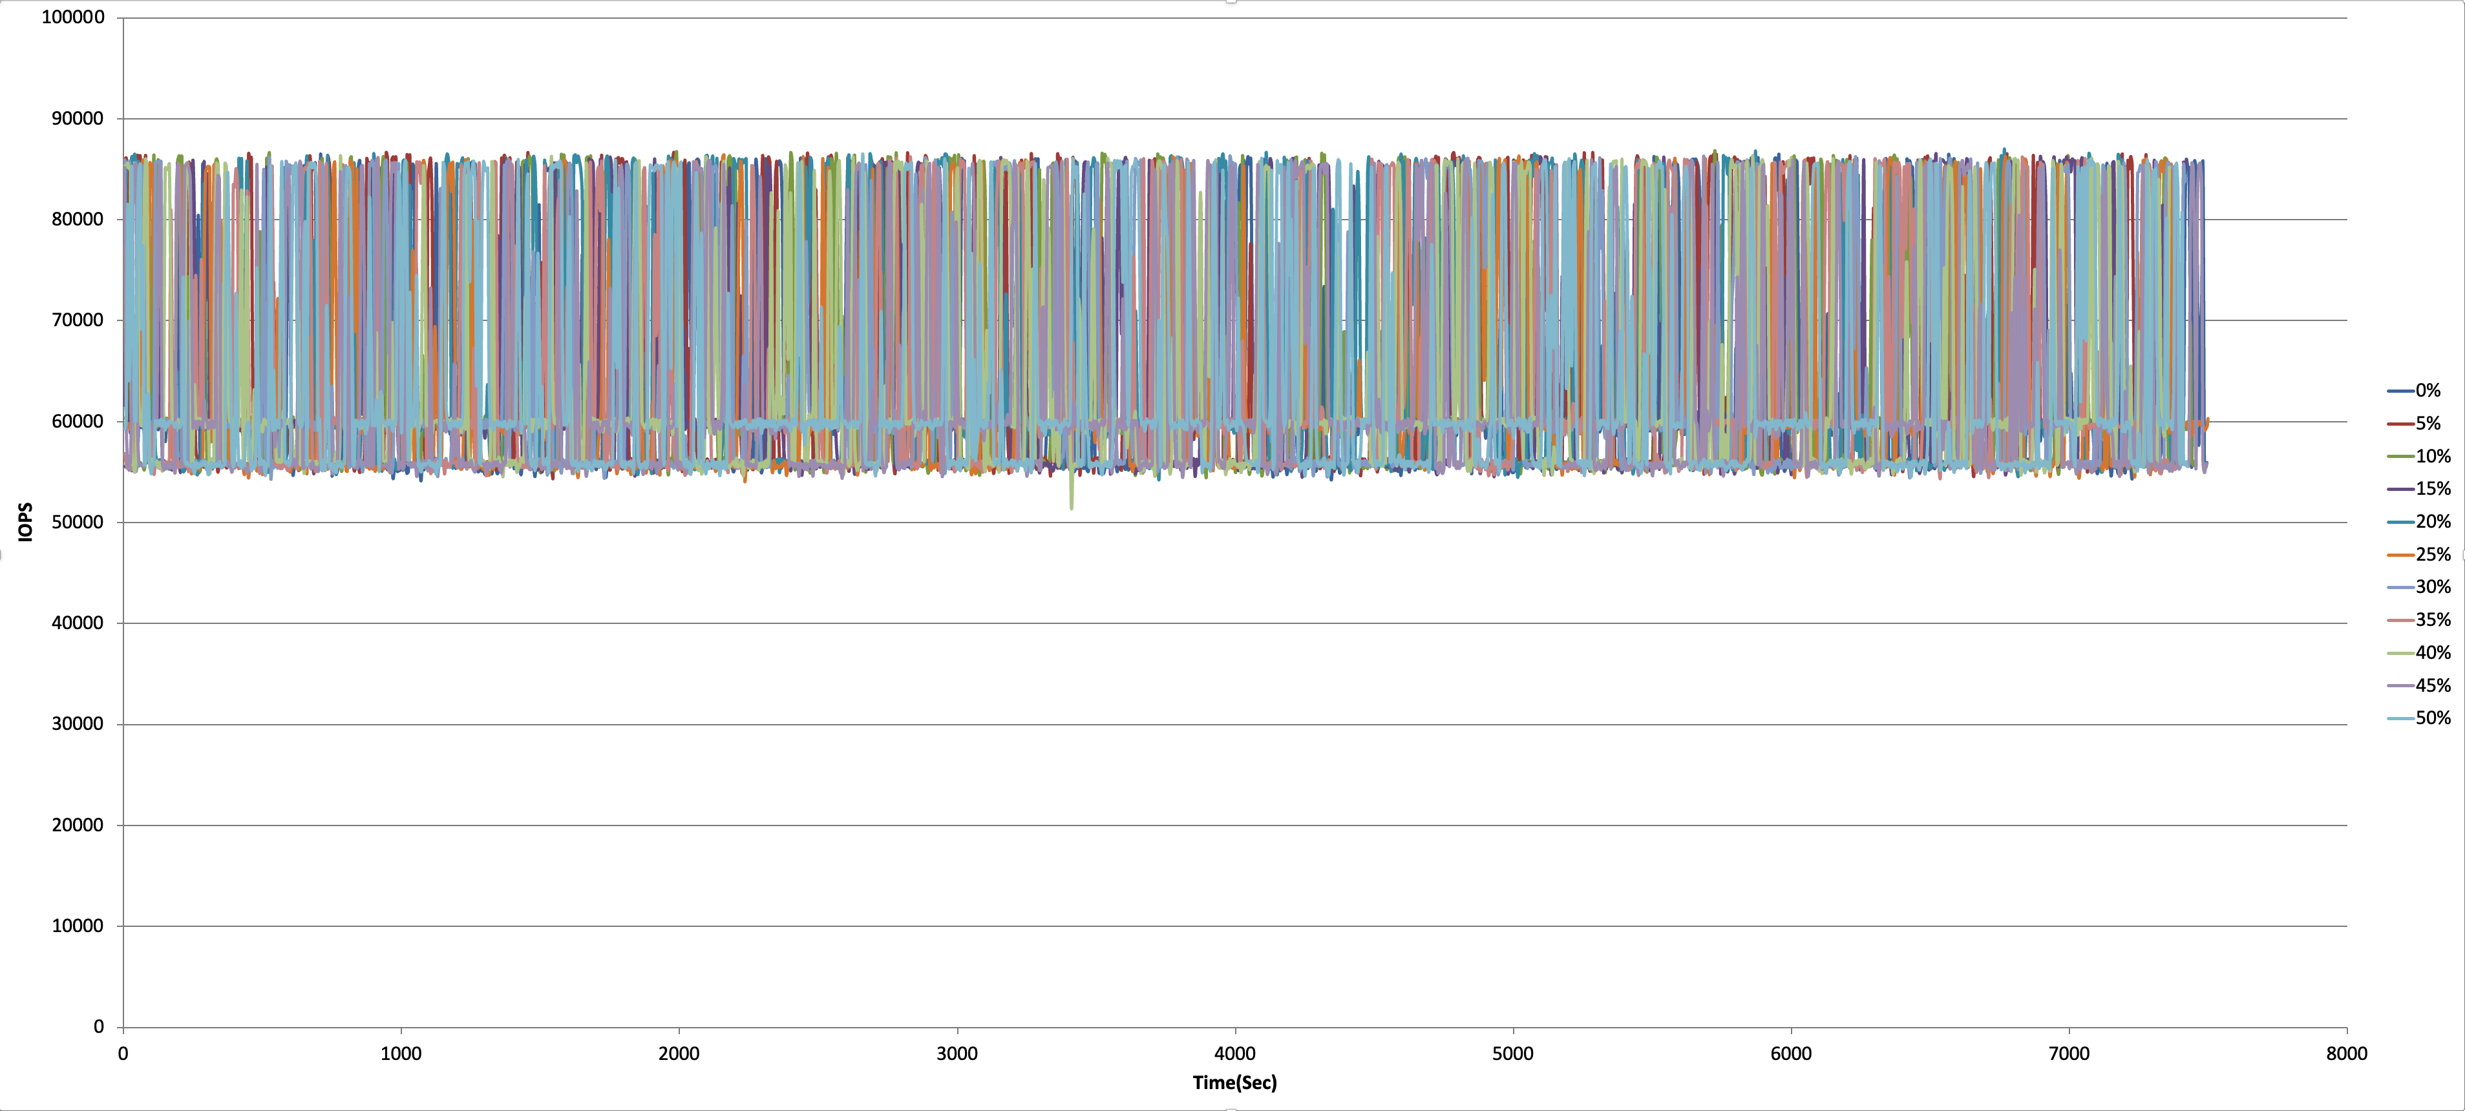Image resolution: width=2465 pixels, height=1111 pixels.
Task: Click the 50000 y-axis label
Action: tap(78, 522)
